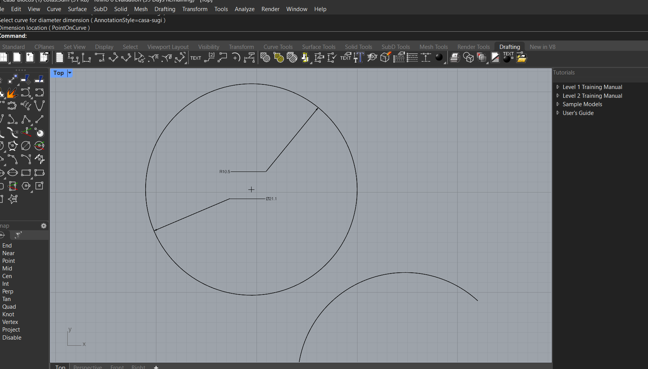Enable the Cen object snap
This screenshot has height=369, width=648.
tap(7, 276)
